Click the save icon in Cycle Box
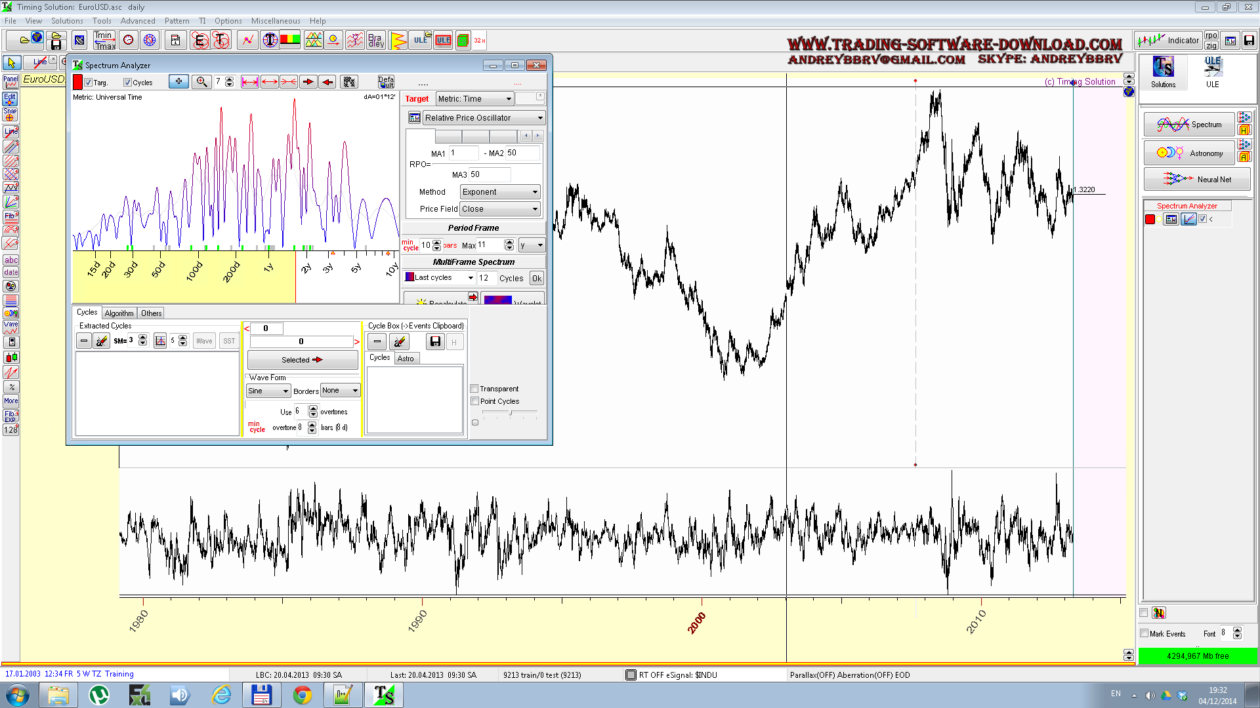Image resolution: width=1260 pixels, height=708 pixels. pos(434,342)
